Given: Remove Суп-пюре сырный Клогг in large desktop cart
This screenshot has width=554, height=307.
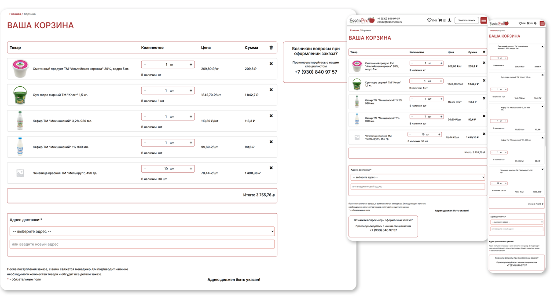Looking at the screenshot, I should pos(271,90).
